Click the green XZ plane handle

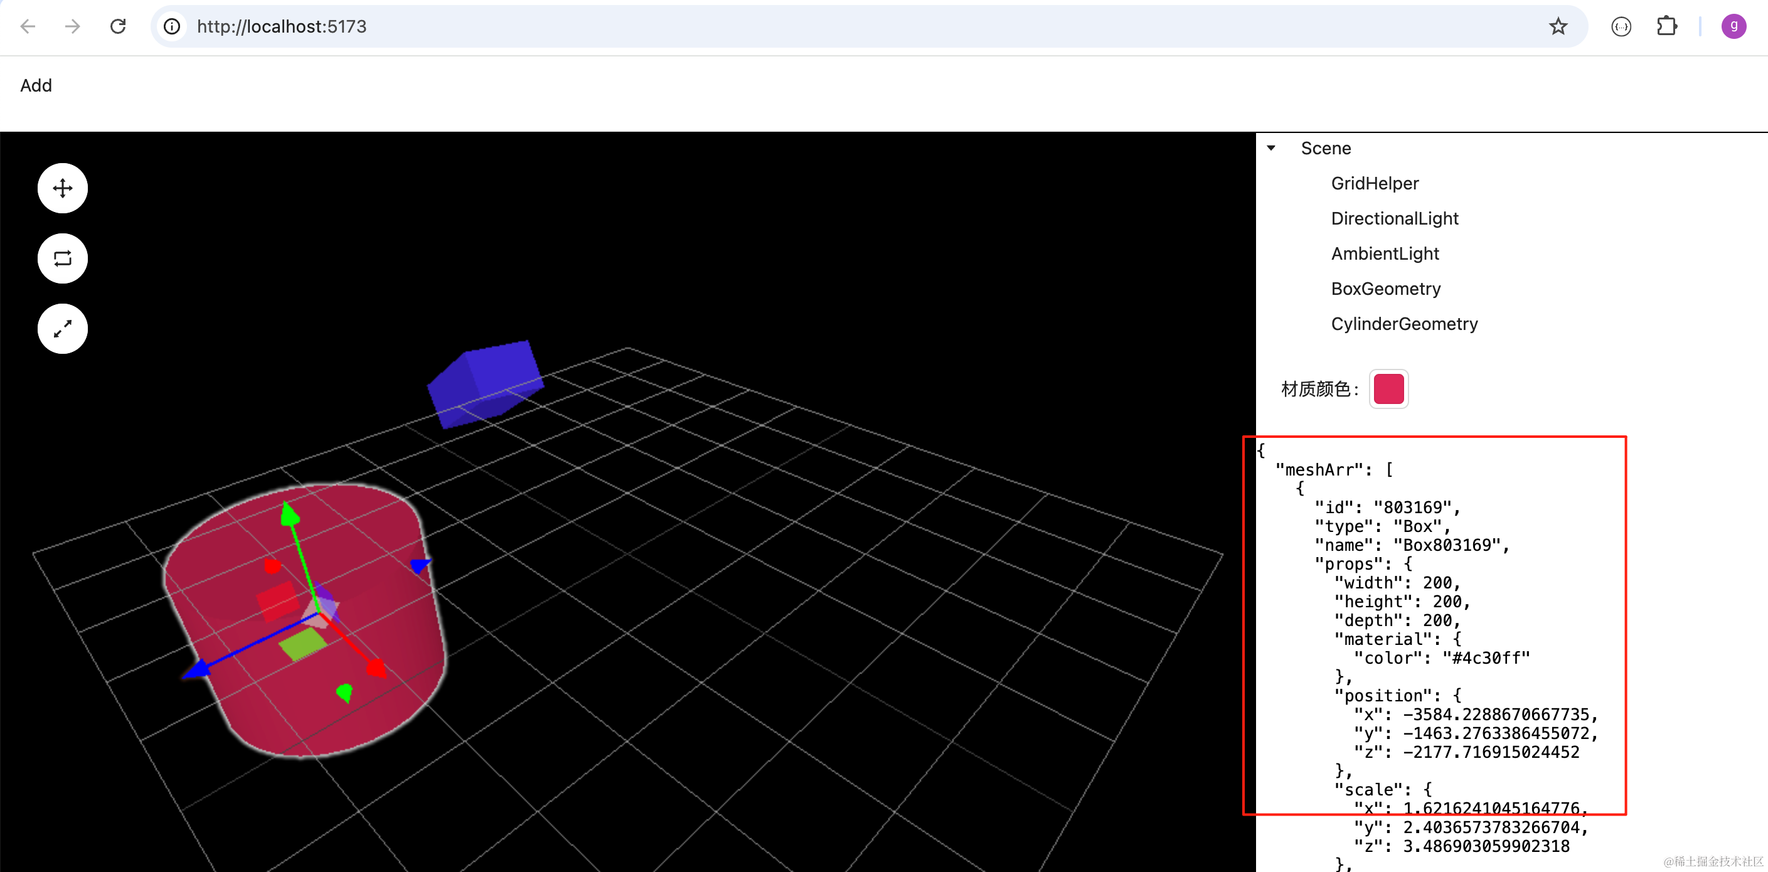[x=302, y=644]
